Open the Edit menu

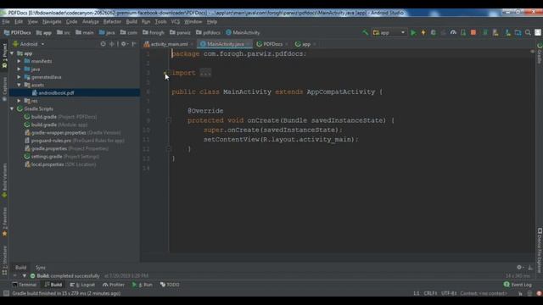pyautogui.click(x=19, y=21)
